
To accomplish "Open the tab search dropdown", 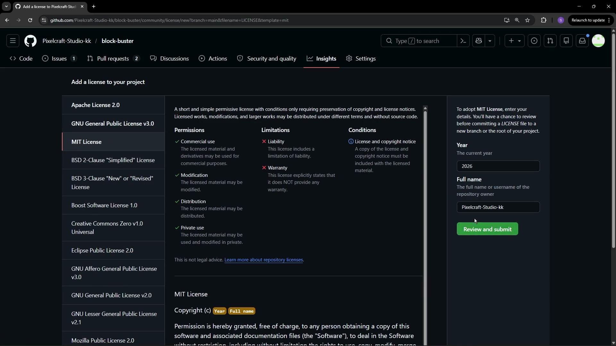I will point(6,6).
